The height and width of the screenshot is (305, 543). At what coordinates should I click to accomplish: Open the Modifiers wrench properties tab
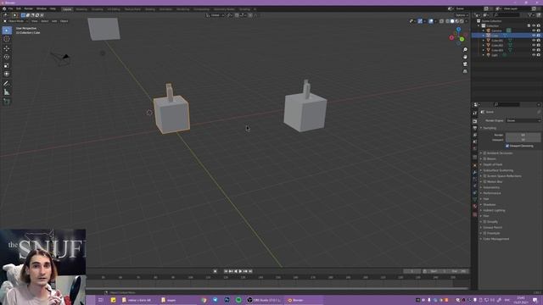475,172
